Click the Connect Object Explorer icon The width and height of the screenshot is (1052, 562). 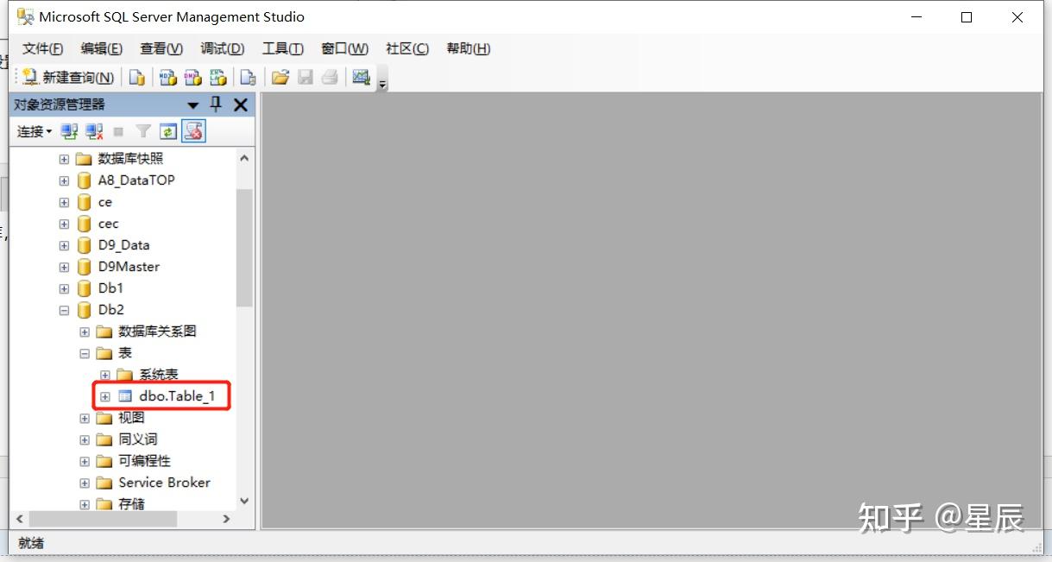click(x=69, y=131)
